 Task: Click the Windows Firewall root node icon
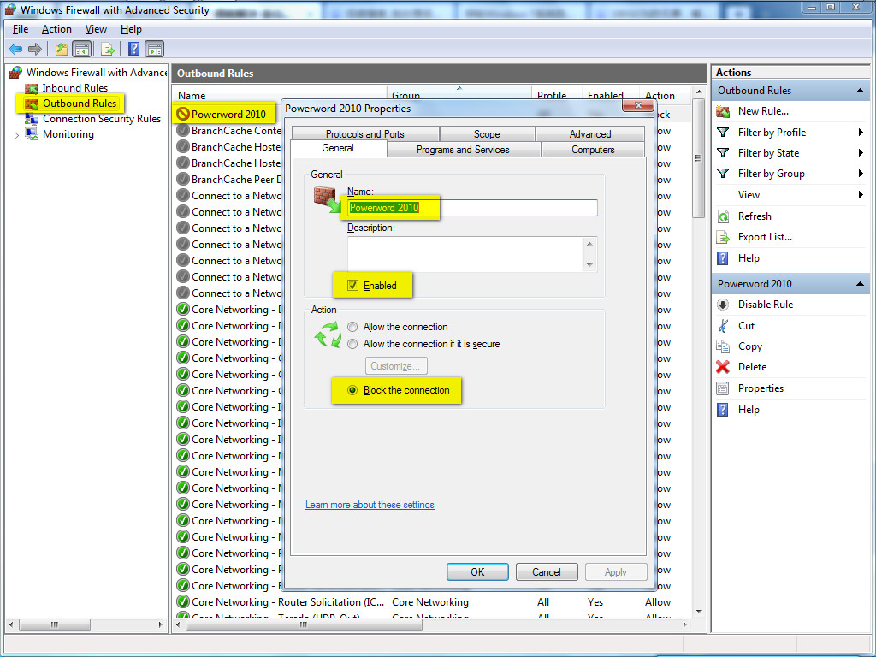pos(15,72)
